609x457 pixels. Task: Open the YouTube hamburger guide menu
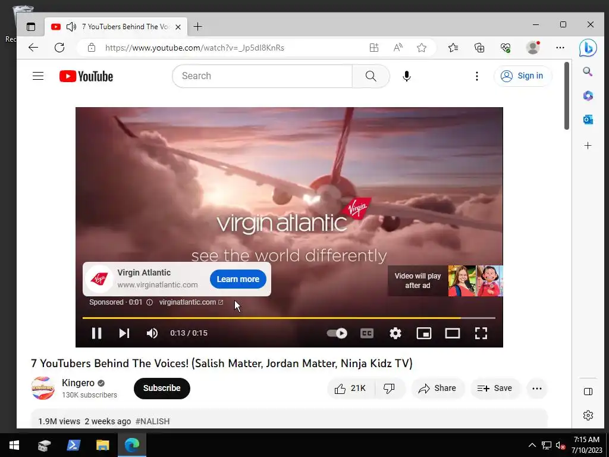click(x=38, y=76)
